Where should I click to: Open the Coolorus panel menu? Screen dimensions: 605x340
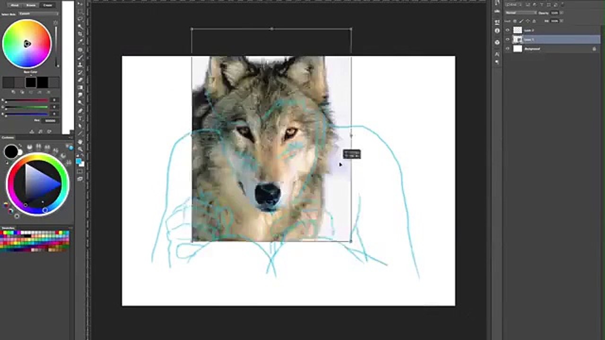click(x=71, y=138)
